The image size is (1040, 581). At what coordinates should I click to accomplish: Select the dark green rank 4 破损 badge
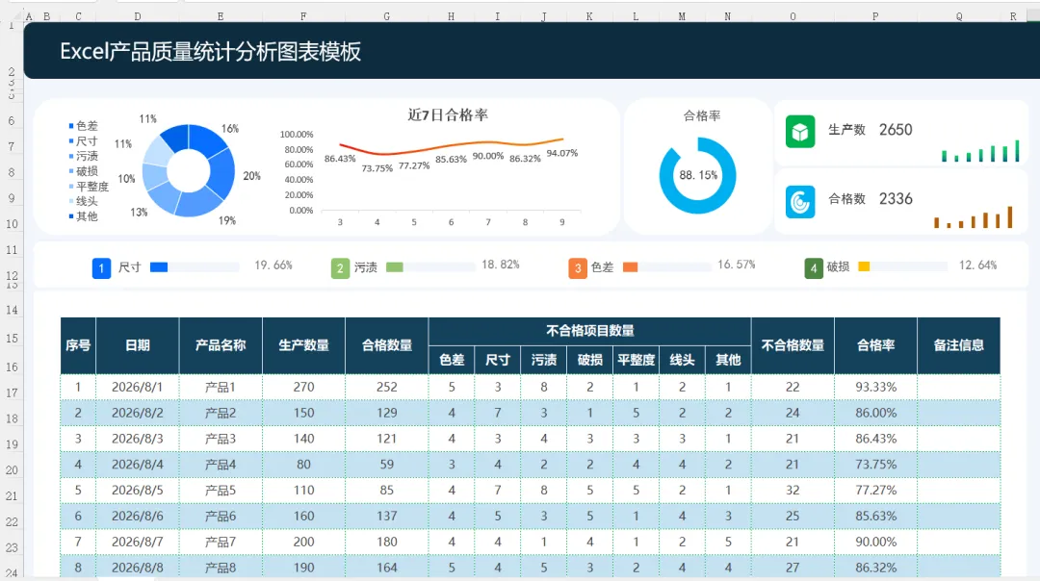[813, 267]
